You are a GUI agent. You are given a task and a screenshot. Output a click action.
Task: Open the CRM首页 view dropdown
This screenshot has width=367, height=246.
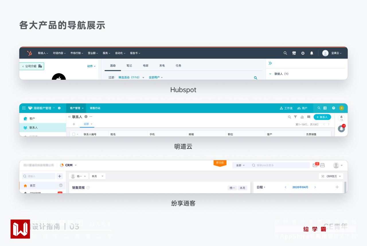coord(331,176)
